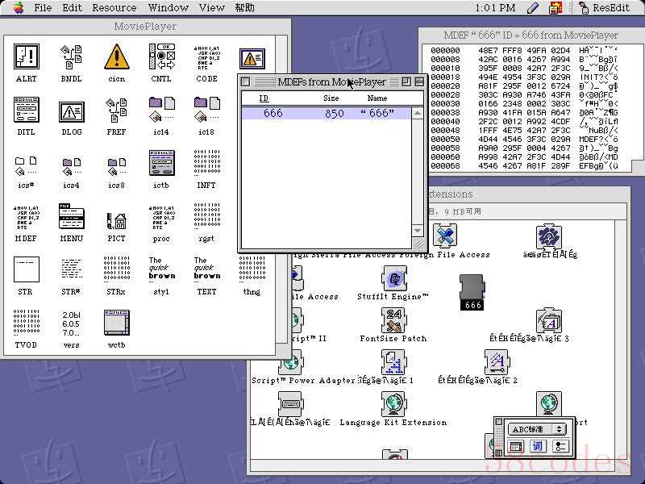Click the 666 file icon in Extensions

coord(472,292)
